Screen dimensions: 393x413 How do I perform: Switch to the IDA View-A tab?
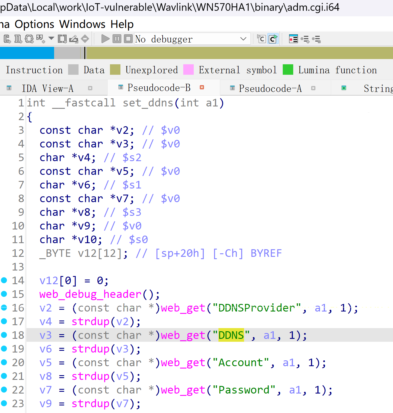(x=47, y=88)
